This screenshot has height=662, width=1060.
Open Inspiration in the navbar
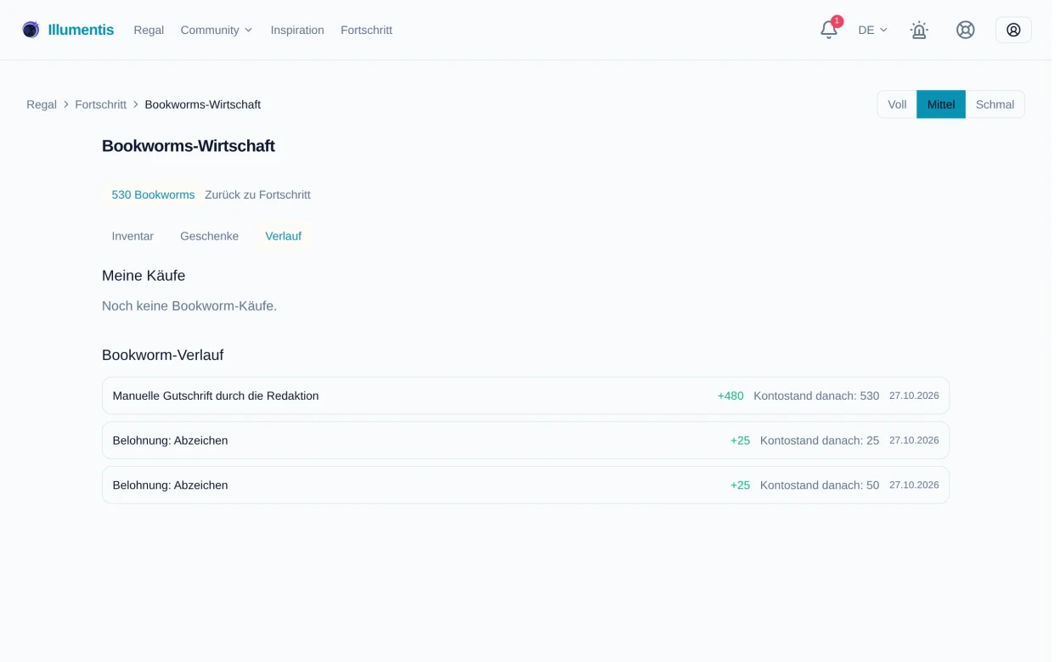pos(297,30)
